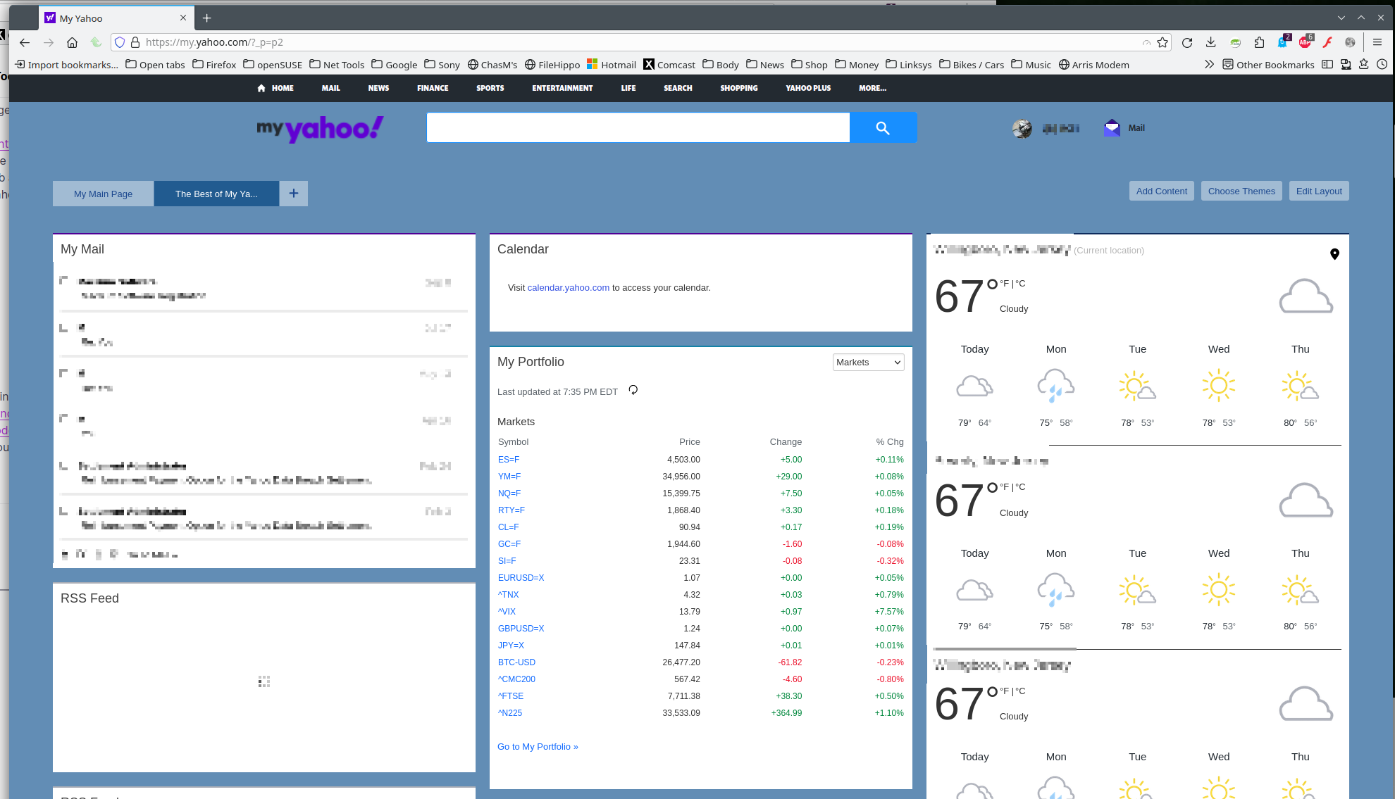The width and height of the screenshot is (1395, 799).
Task: Click the openSUSE round toolbar icon
Action: coord(1235,42)
